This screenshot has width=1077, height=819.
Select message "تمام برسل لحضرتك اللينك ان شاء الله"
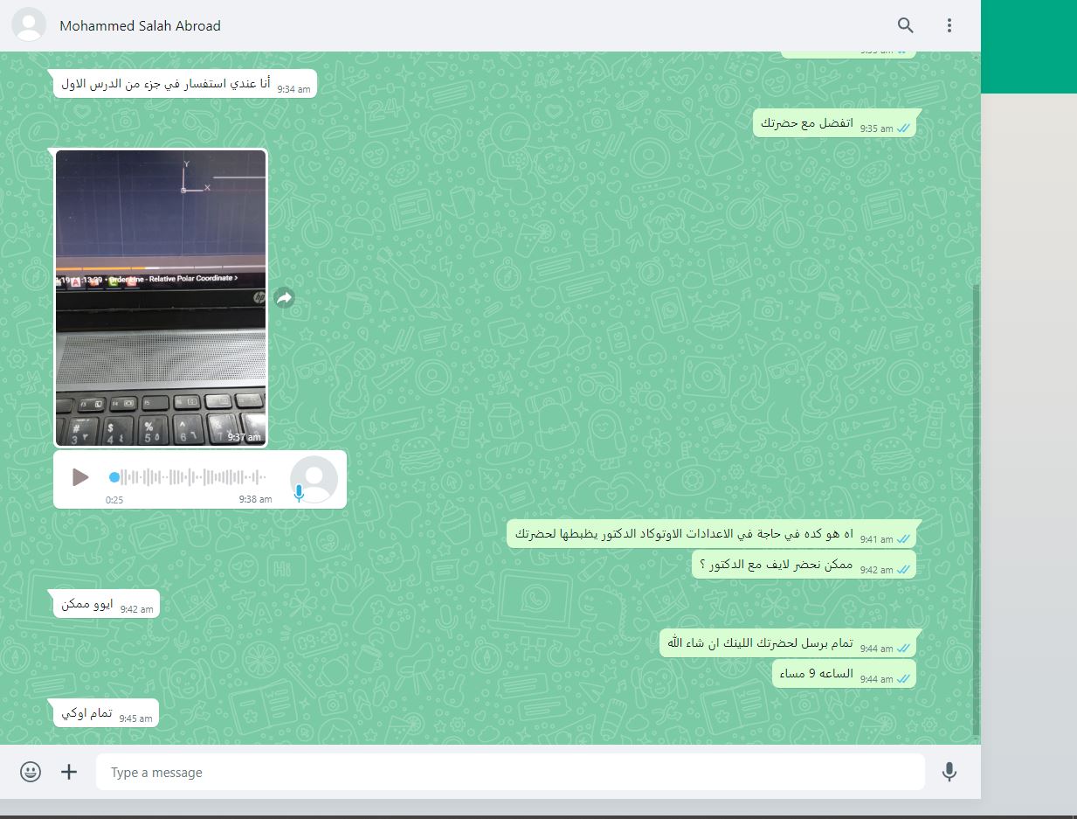point(788,643)
